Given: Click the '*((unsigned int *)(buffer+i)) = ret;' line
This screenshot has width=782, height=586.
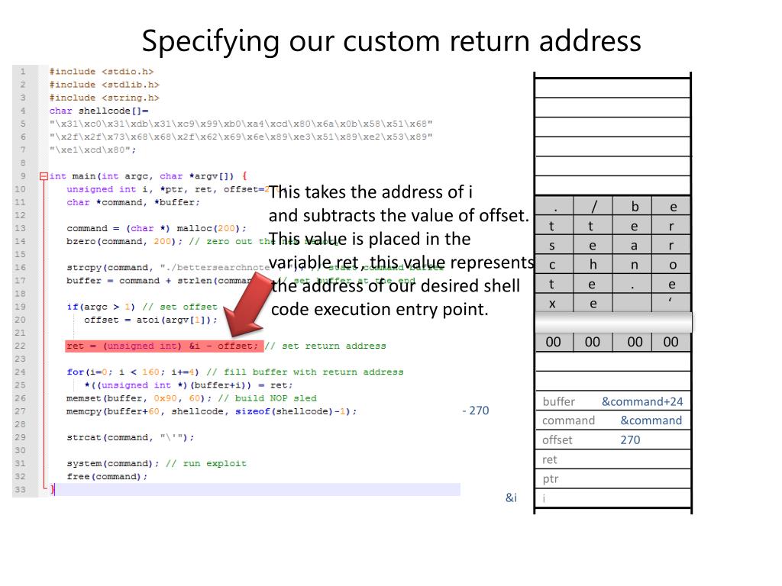Looking at the screenshot, I should 189,385.
